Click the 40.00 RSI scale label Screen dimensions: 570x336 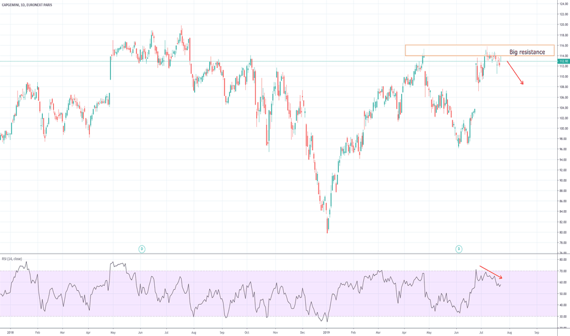(x=563, y=305)
